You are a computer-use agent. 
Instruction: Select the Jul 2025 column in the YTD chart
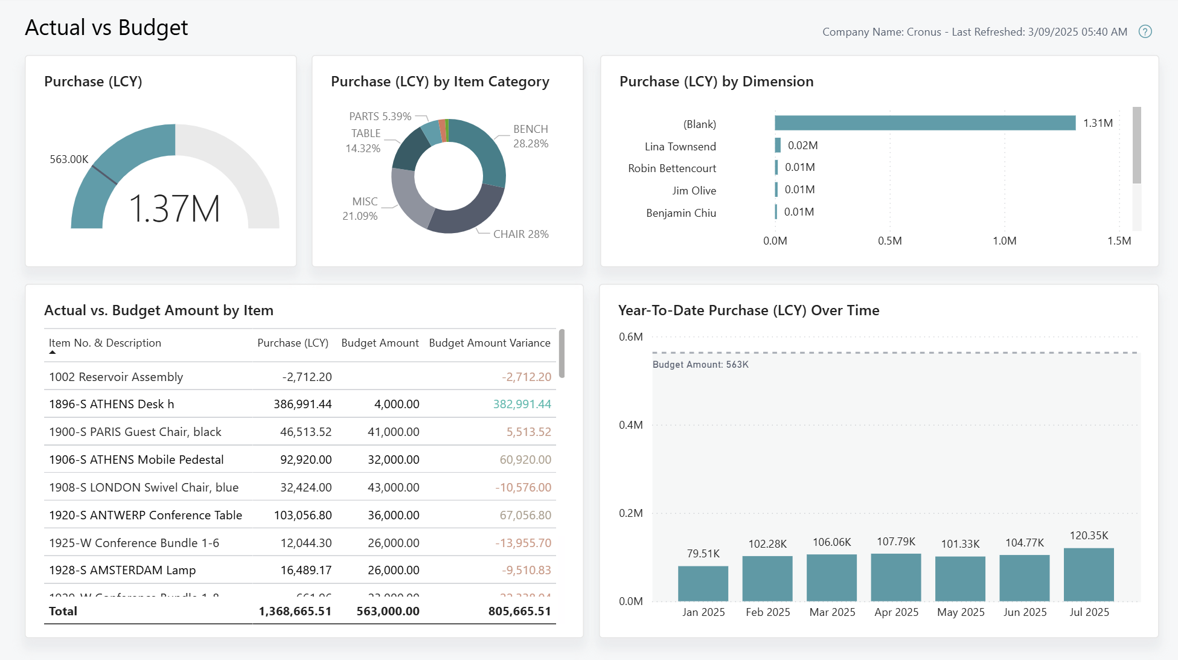1089,574
